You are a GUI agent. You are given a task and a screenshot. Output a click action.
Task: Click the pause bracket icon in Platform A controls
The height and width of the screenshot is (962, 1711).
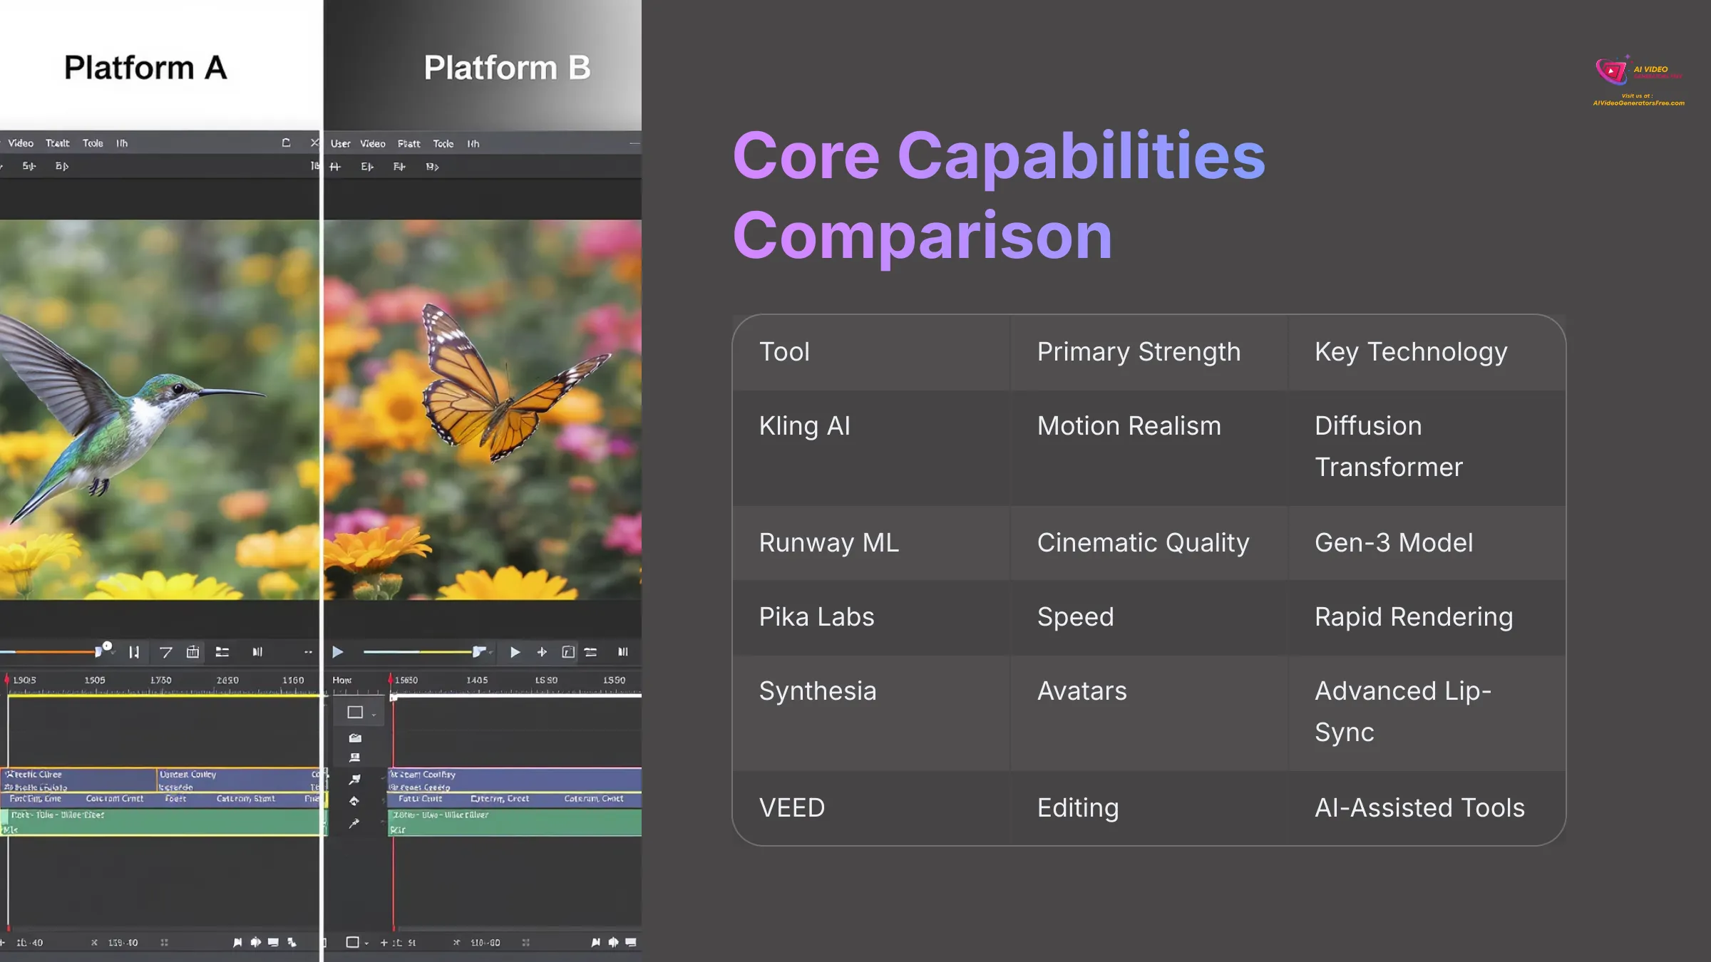tap(134, 652)
